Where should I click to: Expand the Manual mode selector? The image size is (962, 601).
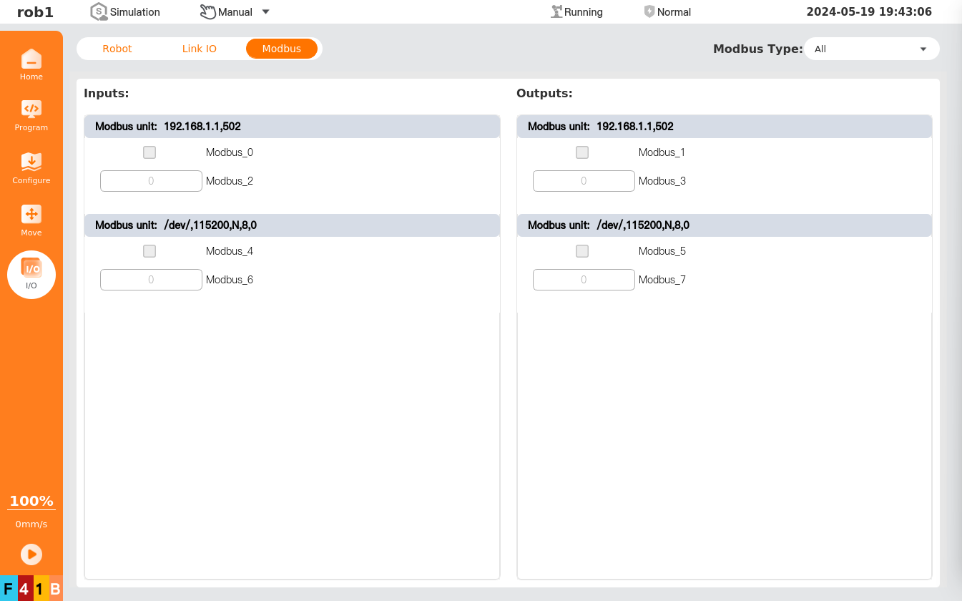coord(265,11)
